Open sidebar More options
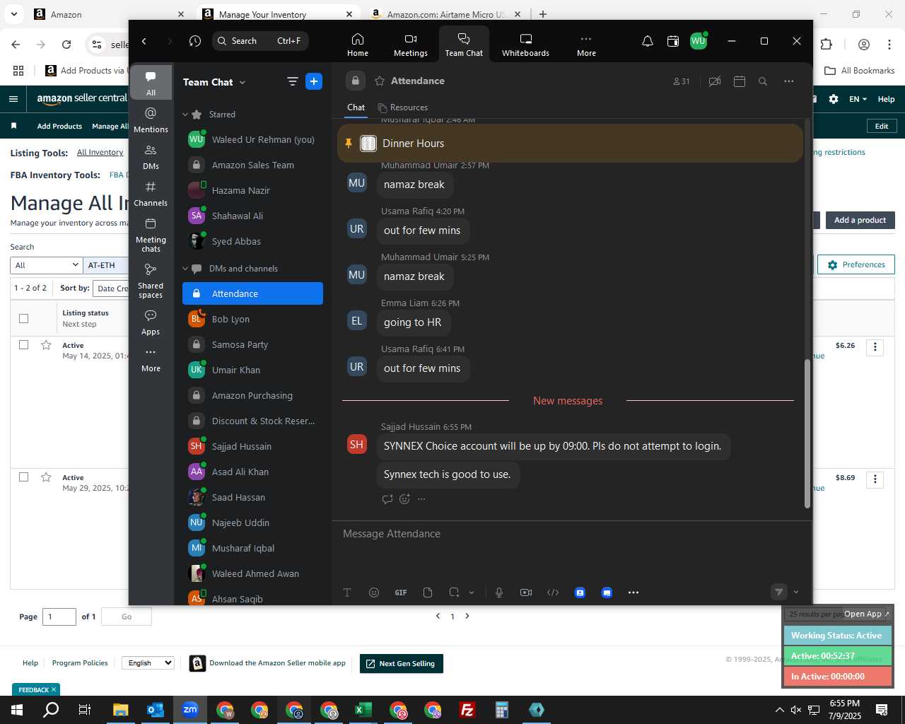The image size is (905, 724). point(151,359)
